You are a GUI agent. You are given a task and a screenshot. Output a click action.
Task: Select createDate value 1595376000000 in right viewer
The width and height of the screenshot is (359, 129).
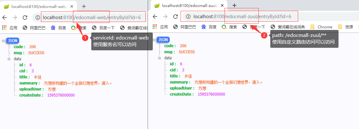coord(212,94)
